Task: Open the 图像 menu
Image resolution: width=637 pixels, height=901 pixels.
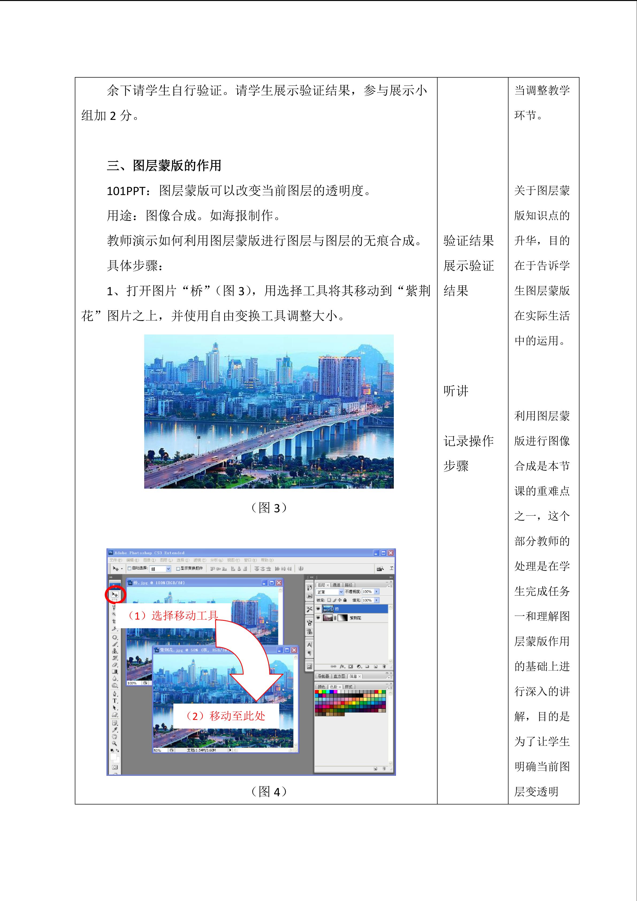Action: point(150,560)
